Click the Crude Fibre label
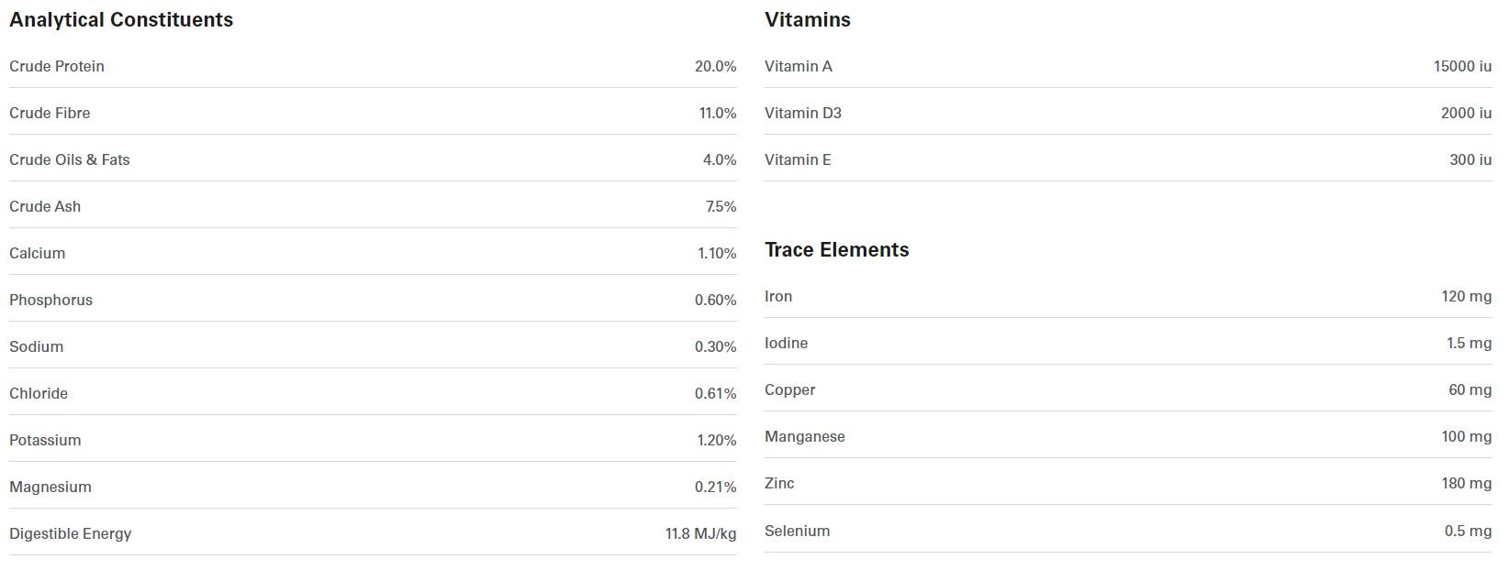 pyautogui.click(x=50, y=114)
